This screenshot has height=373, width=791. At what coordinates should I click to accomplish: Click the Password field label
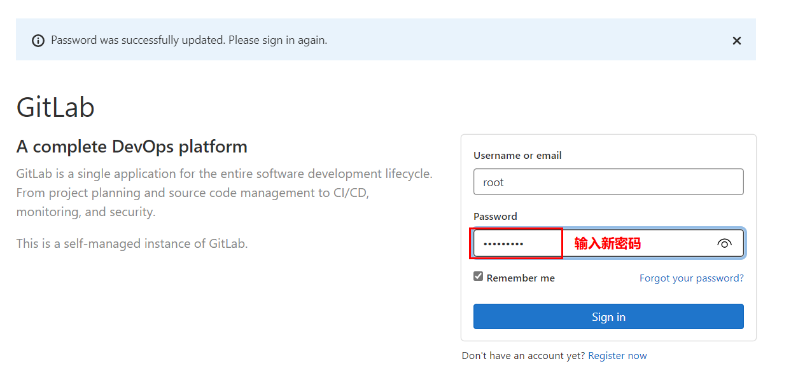[495, 217]
